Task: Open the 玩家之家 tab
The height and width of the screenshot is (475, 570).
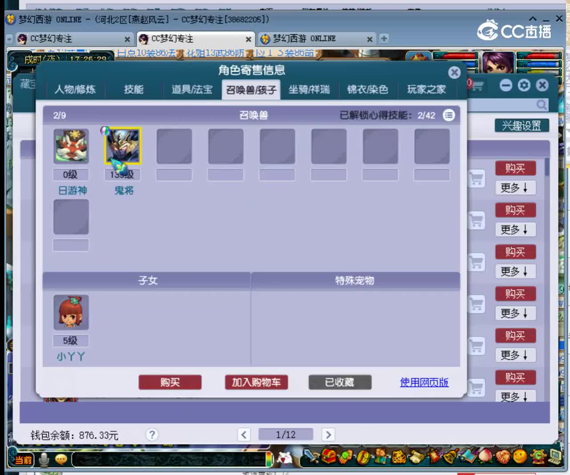Action: click(426, 90)
